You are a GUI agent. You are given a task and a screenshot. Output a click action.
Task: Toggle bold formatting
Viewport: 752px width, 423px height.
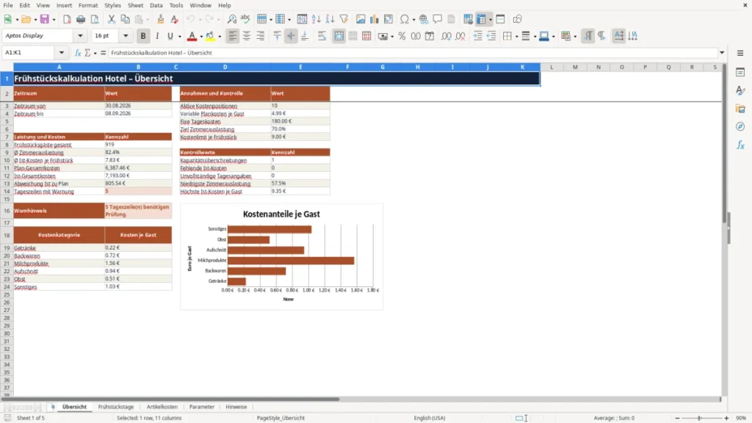tap(143, 36)
